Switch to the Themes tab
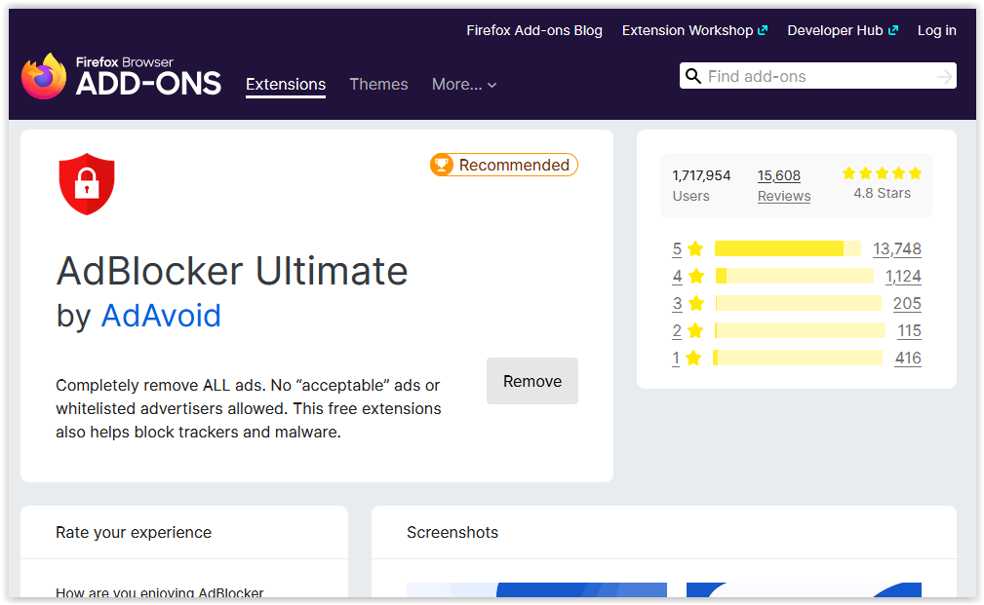Screen dimensions: 984x605 click(x=378, y=85)
